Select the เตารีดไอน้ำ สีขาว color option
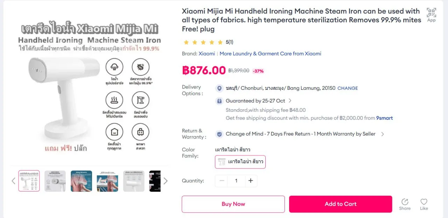The height and width of the screenshot is (218, 448). 240,162
